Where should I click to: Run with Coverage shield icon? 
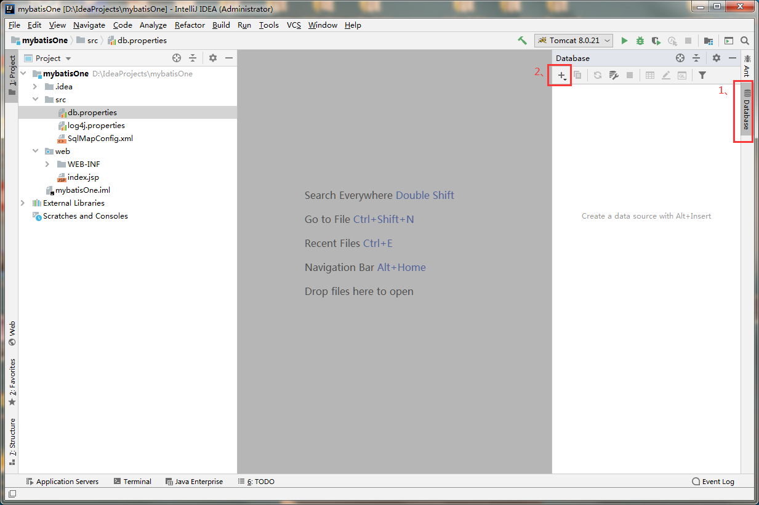click(x=656, y=41)
